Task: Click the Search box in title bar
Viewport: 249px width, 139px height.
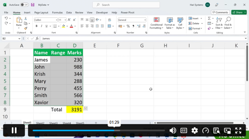Action: pyautogui.click(x=126, y=5)
